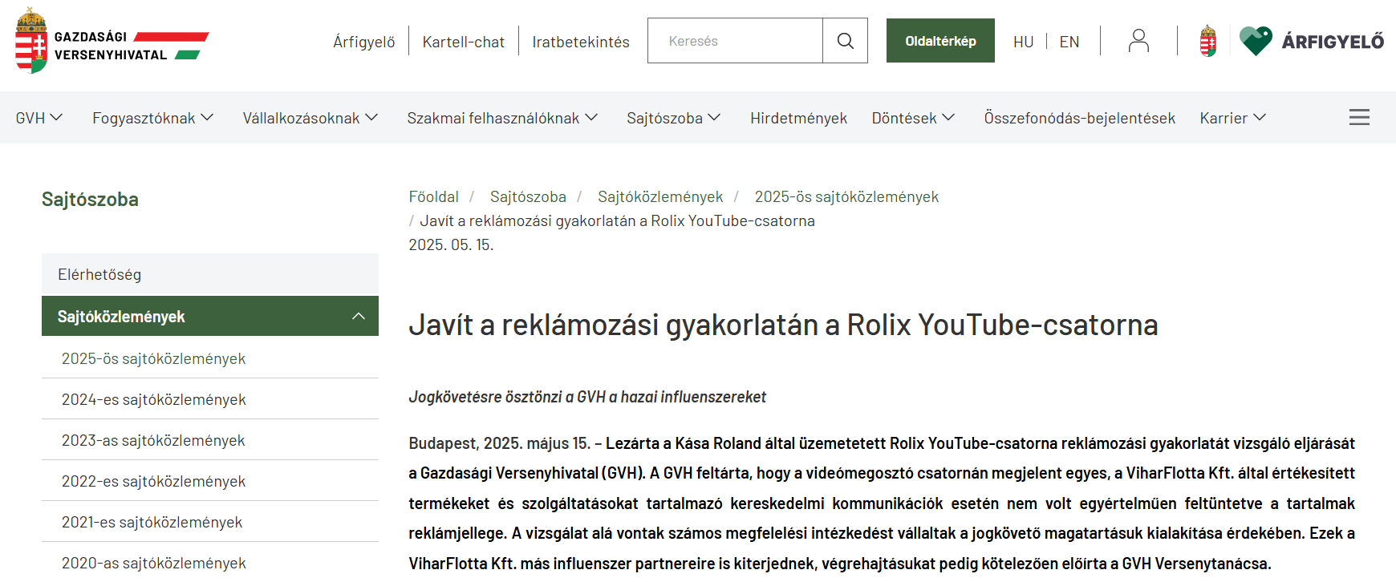Screen dimensions: 1396x582
Task: Open 2022-es sajtóközlemények in sidebar
Action: [210, 481]
